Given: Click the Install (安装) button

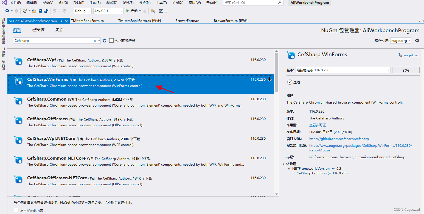Looking at the screenshot, I should (406, 70).
